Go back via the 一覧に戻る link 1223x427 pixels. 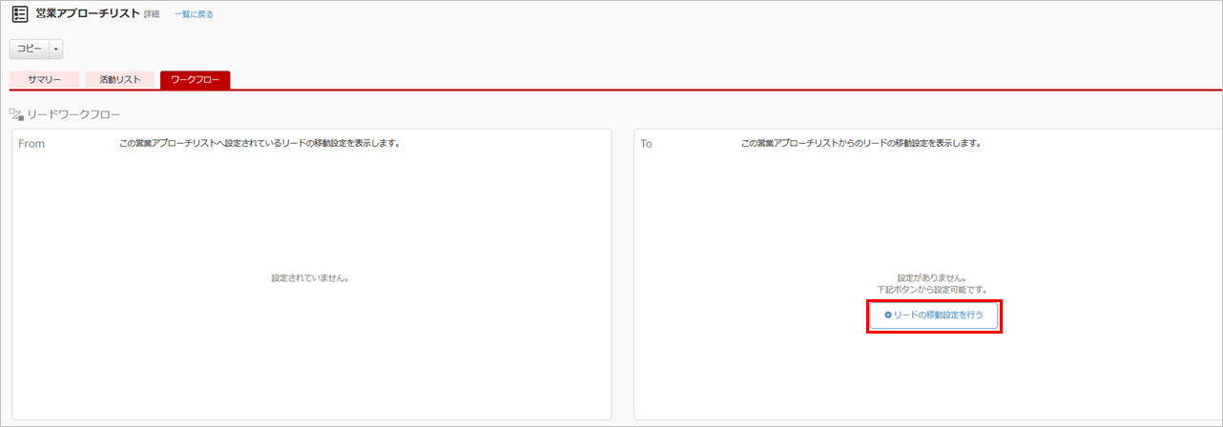(x=194, y=15)
